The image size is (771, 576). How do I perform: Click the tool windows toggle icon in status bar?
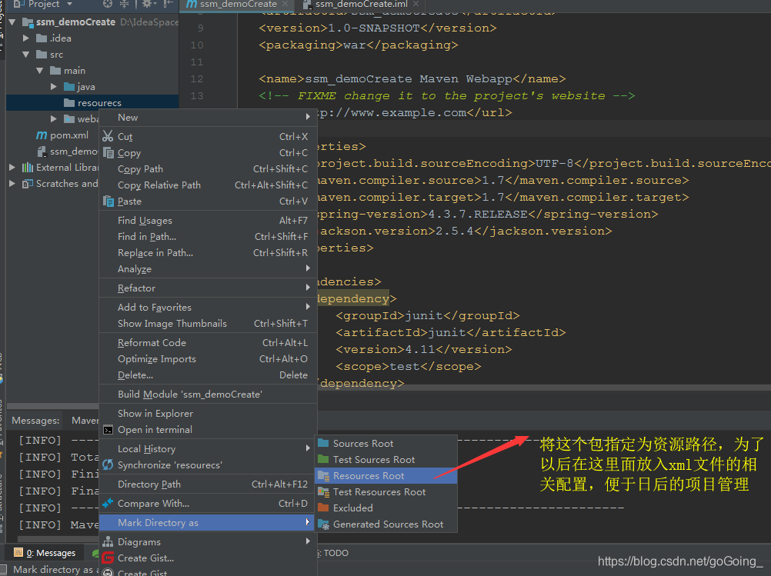point(3,570)
